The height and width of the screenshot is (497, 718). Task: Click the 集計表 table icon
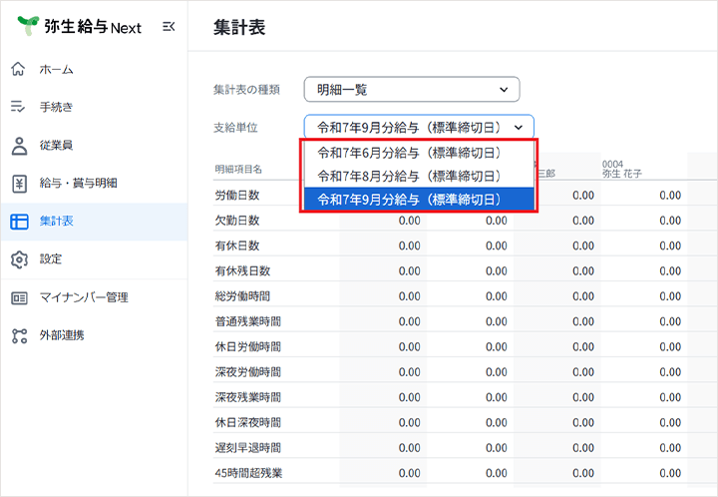pos(19,221)
